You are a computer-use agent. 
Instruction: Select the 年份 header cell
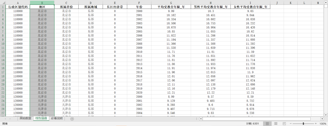coord(139,7)
